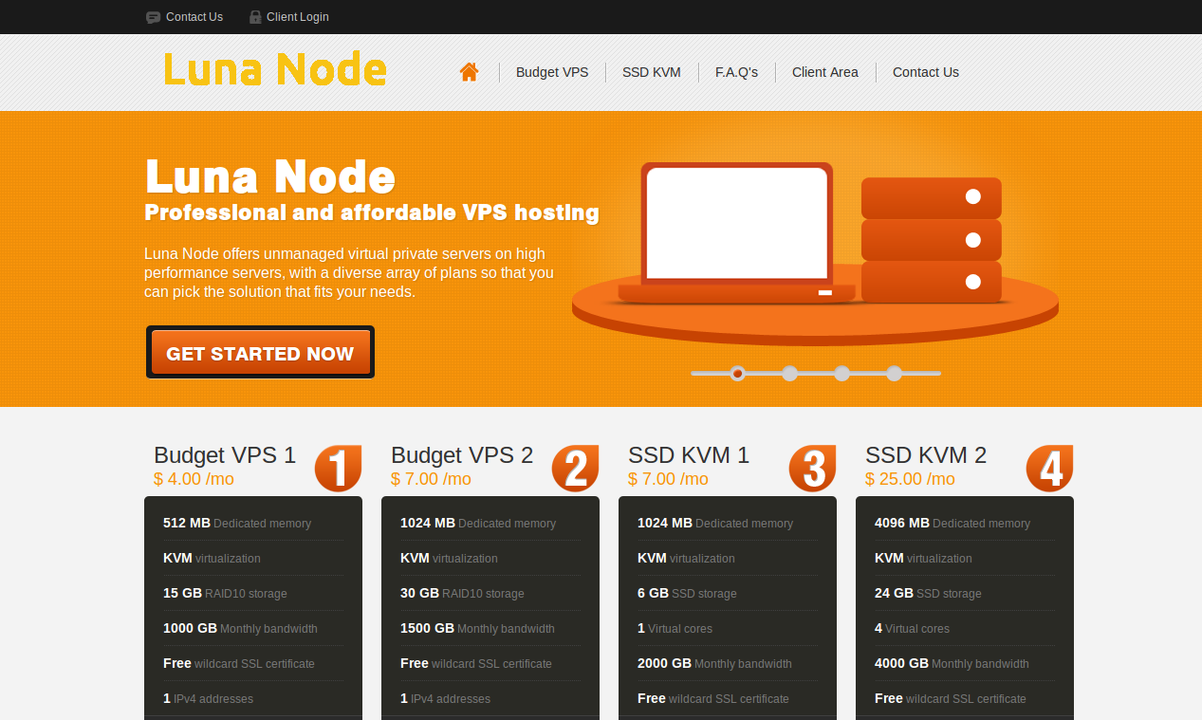Click the orange number 1 badge
Viewport: 1202px width, 720px height.
click(339, 468)
